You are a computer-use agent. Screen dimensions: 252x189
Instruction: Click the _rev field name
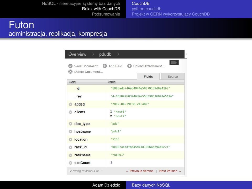(78, 96)
